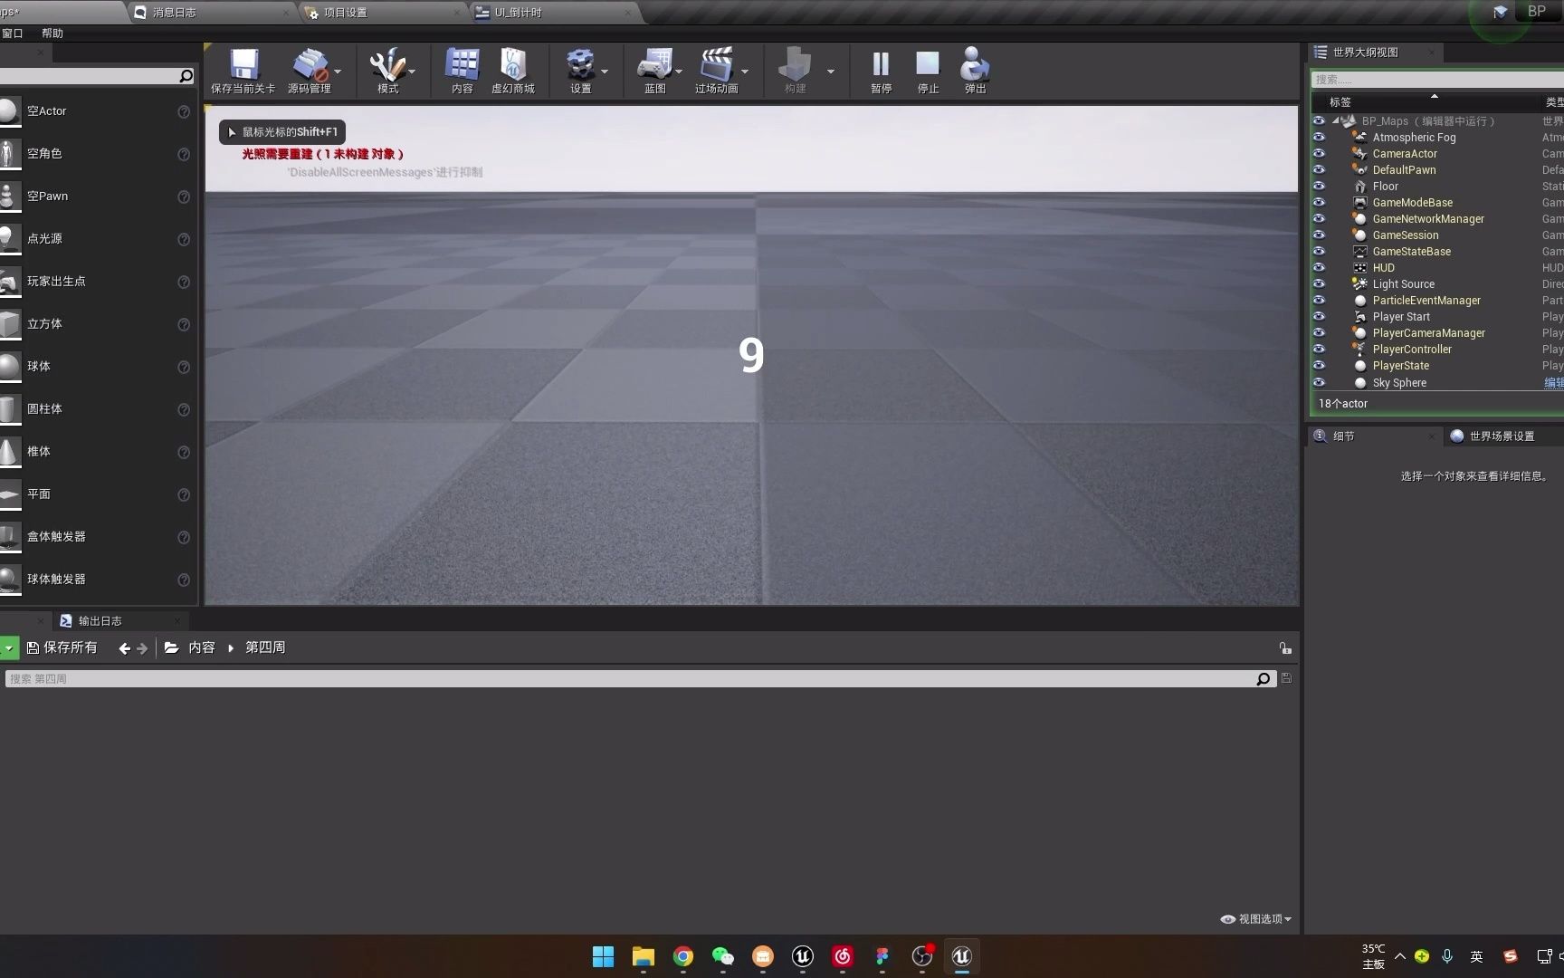Toggle visibility of the Floor actor

1319,186
